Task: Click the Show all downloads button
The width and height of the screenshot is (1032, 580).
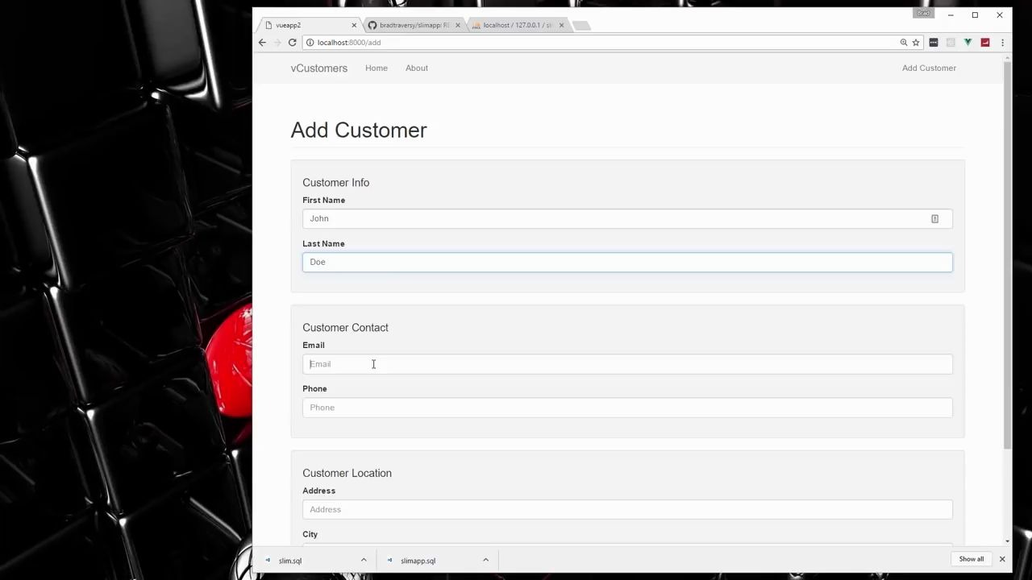Action: [972, 559]
